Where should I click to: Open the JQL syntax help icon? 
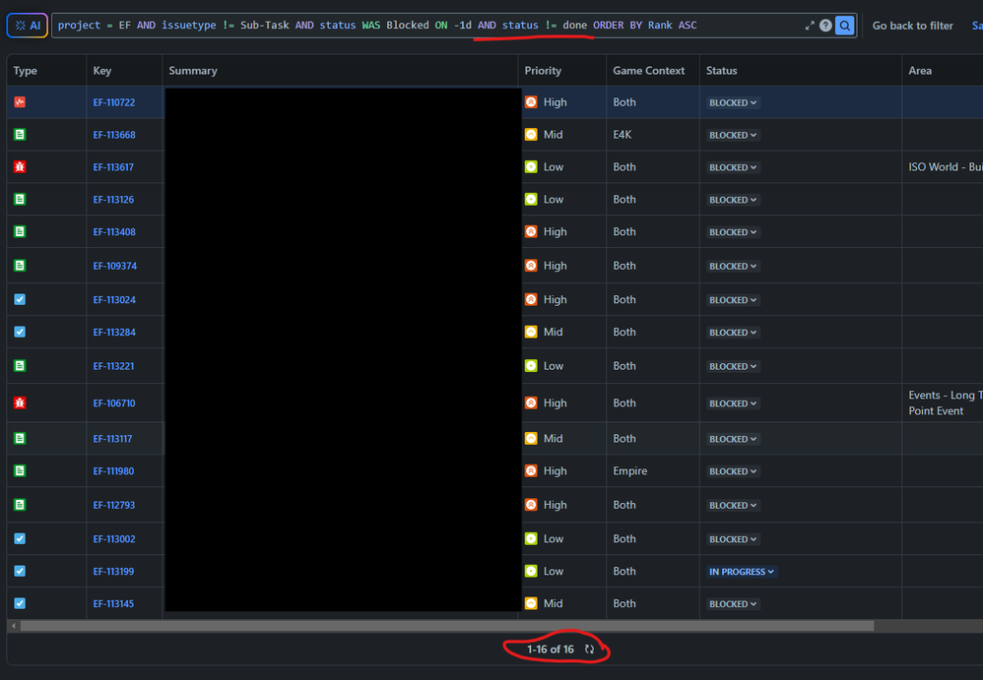(825, 26)
